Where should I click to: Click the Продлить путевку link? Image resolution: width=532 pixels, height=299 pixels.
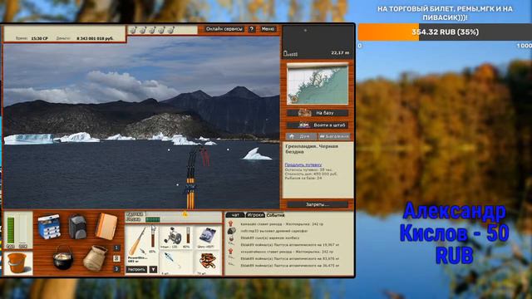coord(303,165)
